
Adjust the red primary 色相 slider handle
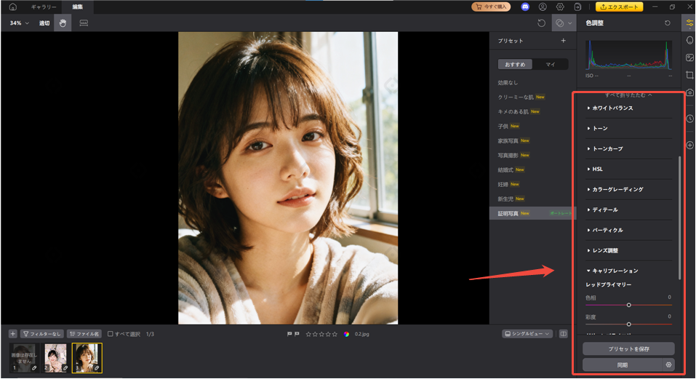(628, 305)
